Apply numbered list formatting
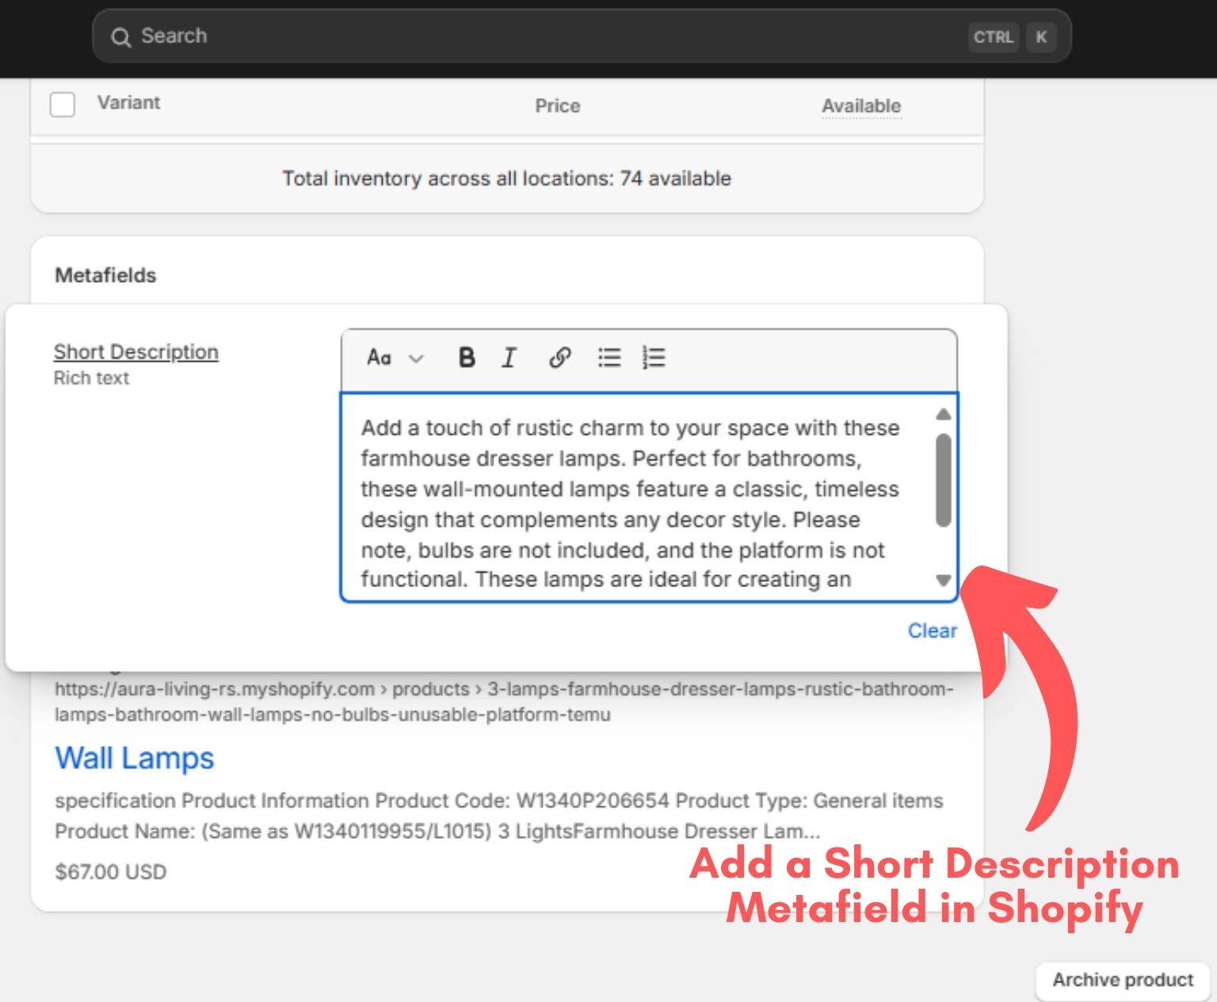1217x1002 pixels. pos(654,358)
